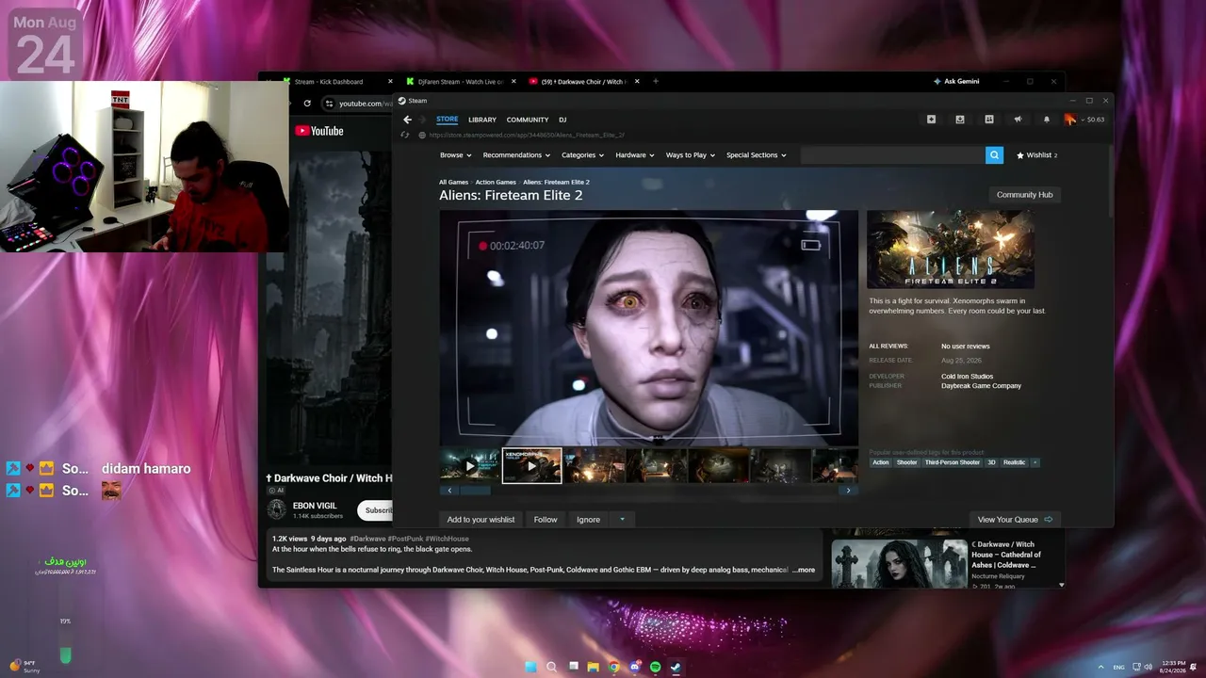Image resolution: width=1206 pixels, height=678 pixels.
Task: Advance media strip with right arrow
Action: click(848, 491)
